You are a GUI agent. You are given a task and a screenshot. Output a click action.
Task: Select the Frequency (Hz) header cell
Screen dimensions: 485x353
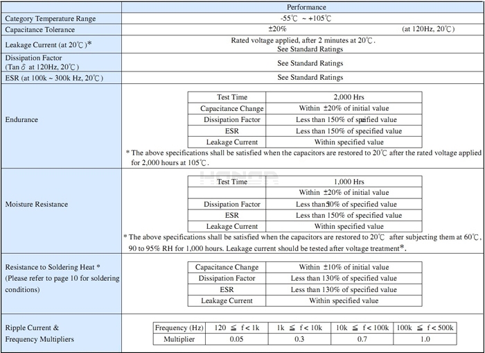(x=180, y=327)
